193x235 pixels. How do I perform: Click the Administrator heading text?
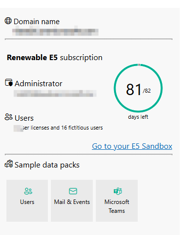click(39, 84)
